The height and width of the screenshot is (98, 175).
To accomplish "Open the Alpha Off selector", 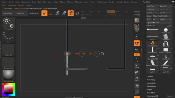I will pyautogui.click(x=8, y=50).
